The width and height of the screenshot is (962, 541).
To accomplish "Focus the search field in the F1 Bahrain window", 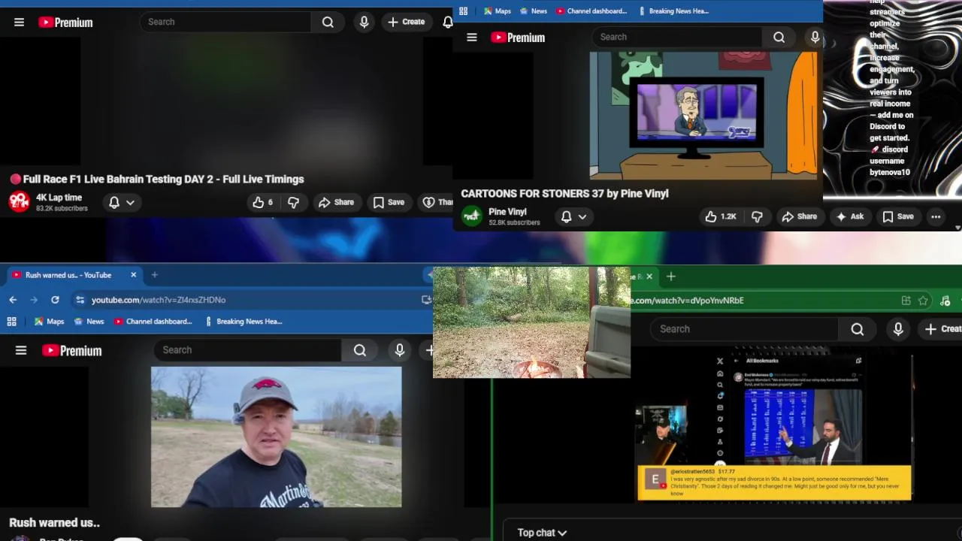I will (x=225, y=22).
